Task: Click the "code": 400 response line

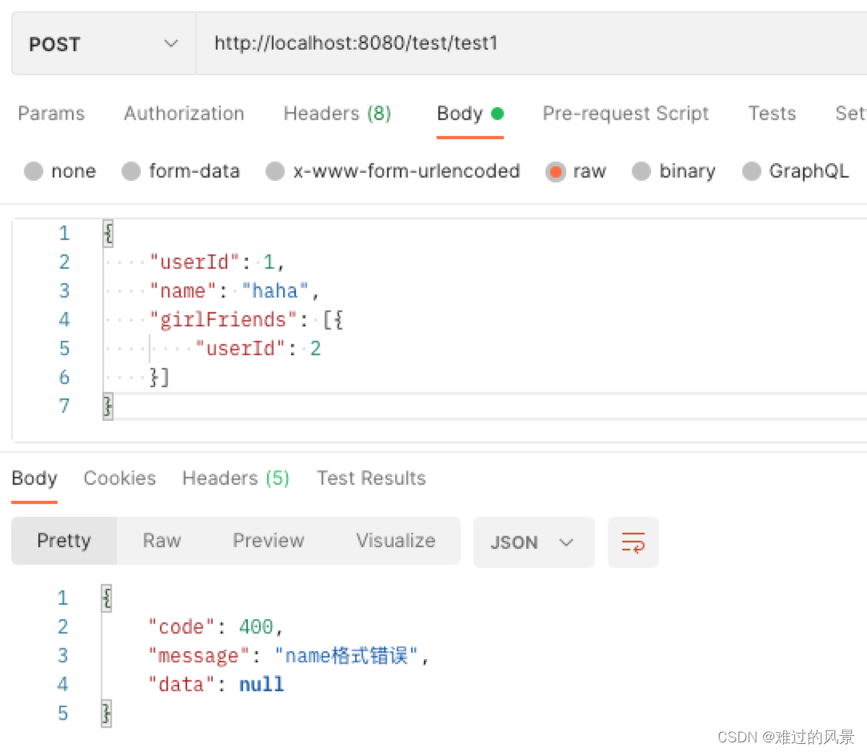Action: (x=215, y=627)
